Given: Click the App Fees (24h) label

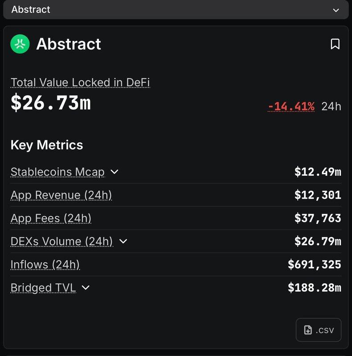Looking at the screenshot, I should [51, 218].
